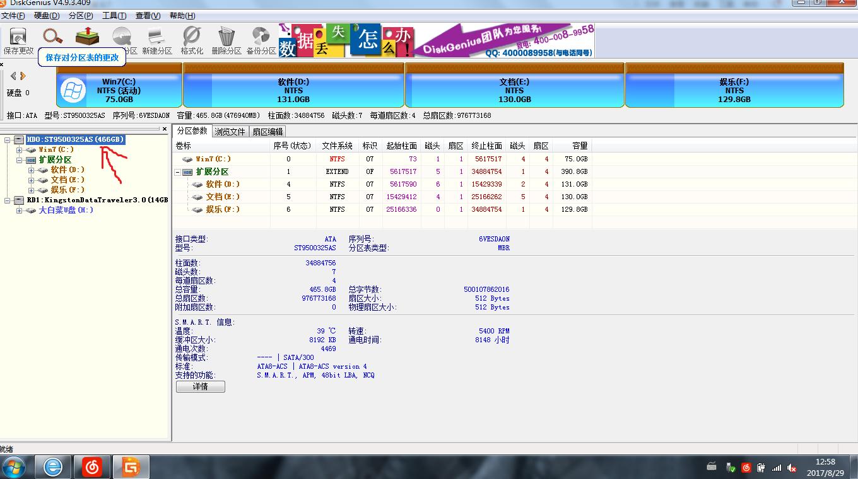Screen dimensions: 858x479
Task: Open the 分区(P) menu
Action: coord(80,16)
